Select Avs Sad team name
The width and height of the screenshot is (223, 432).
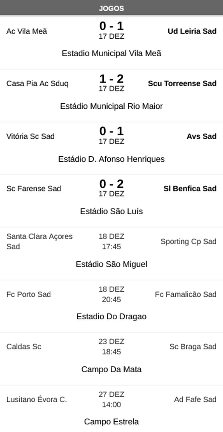[201, 136]
